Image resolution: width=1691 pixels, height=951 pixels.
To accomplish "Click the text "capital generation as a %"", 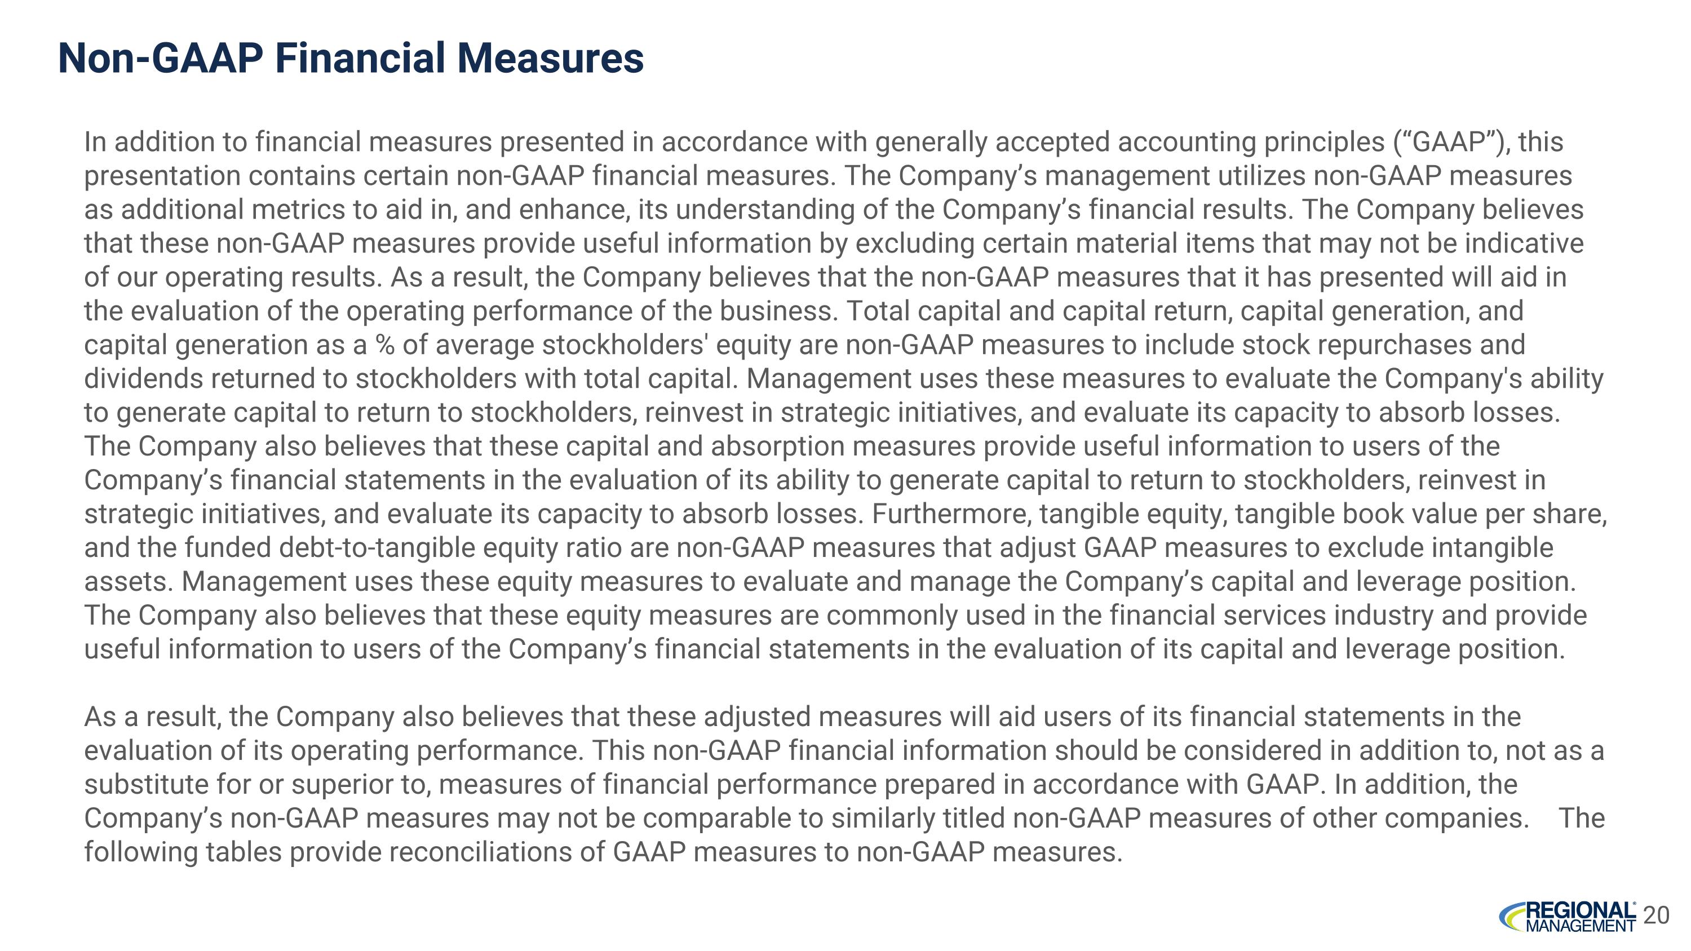I will point(240,345).
